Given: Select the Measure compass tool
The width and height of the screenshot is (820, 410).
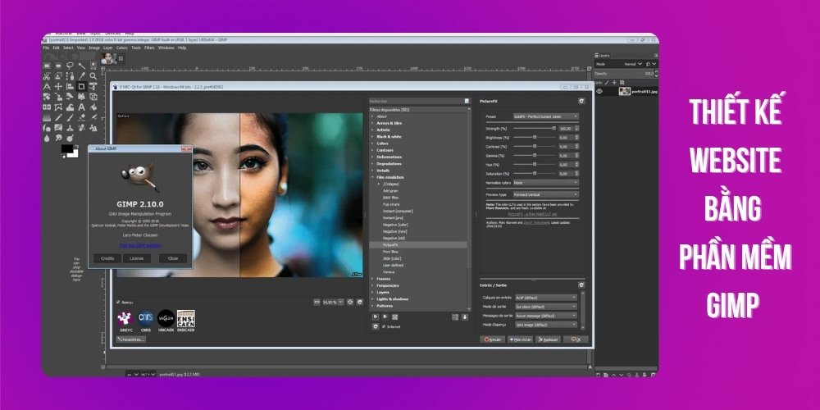Looking at the screenshot, I should (x=47, y=86).
